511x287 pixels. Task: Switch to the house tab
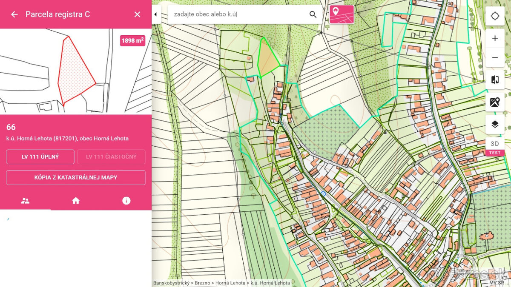pos(76,201)
